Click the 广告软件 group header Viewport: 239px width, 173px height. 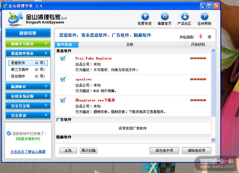(133, 120)
